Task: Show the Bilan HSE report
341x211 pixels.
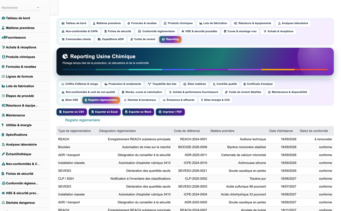Action: tap(70, 100)
